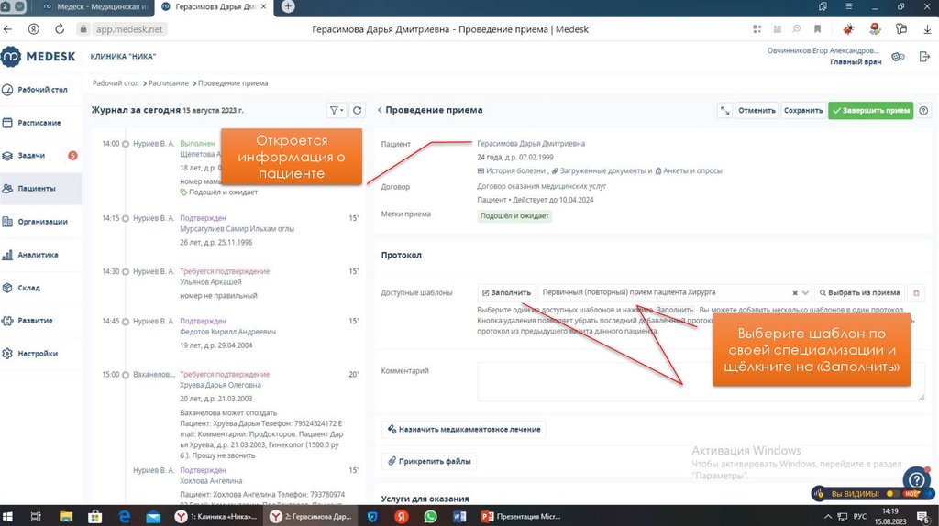
Task: Click Рабочий стол breadcrumb
Action: (x=116, y=83)
